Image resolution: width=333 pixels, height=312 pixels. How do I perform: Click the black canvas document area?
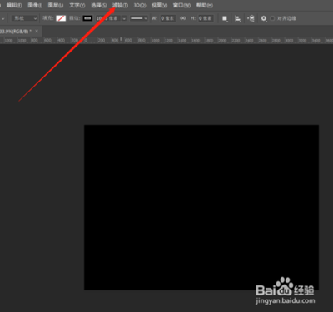click(x=201, y=207)
